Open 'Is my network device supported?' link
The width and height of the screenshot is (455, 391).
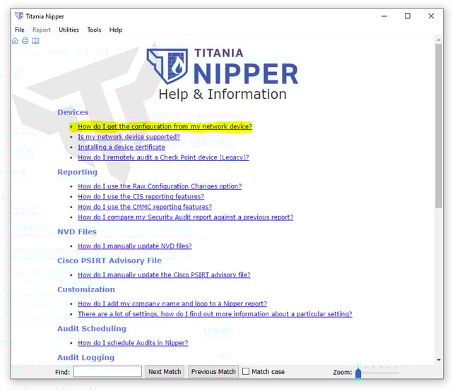tap(129, 137)
